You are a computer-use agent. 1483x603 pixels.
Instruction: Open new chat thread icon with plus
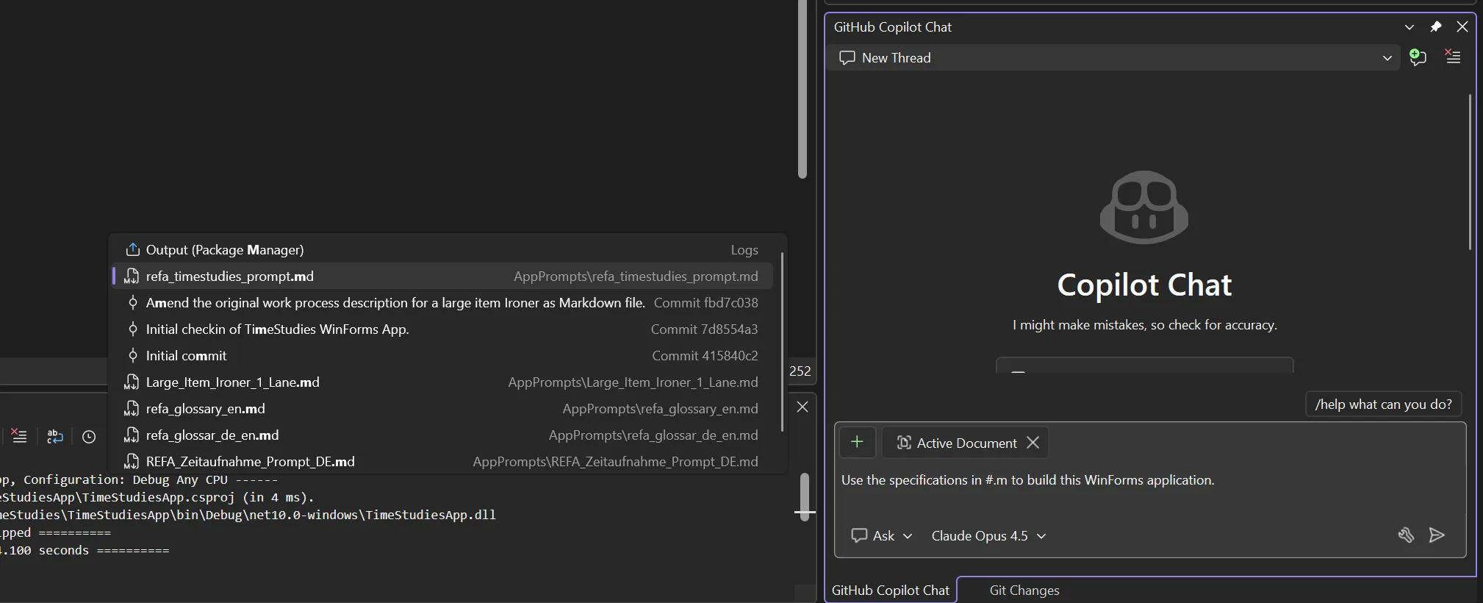(1418, 57)
